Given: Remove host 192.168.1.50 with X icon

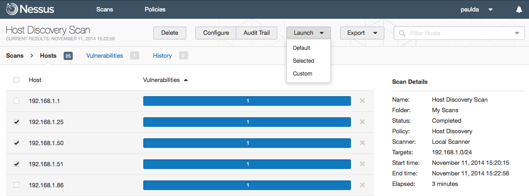Looking at the screenshot, I should pos(362,143).
